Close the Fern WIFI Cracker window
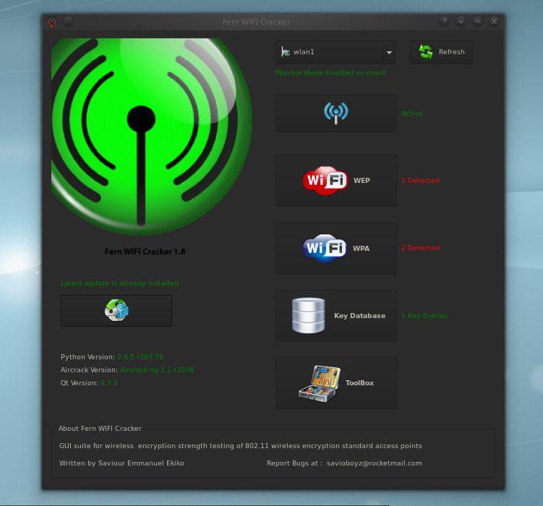The height and width of the screenshot is (506, 543). click(x=494, y=22)
